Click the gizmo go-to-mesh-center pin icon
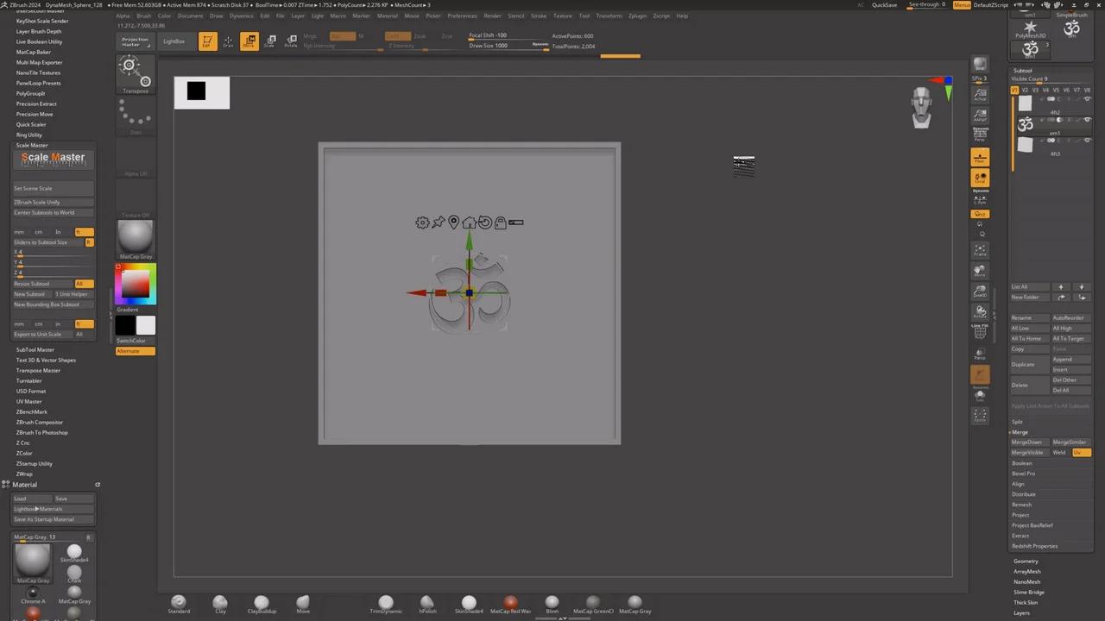Viewport: 1105px width, 621px height. pos(453,223)
